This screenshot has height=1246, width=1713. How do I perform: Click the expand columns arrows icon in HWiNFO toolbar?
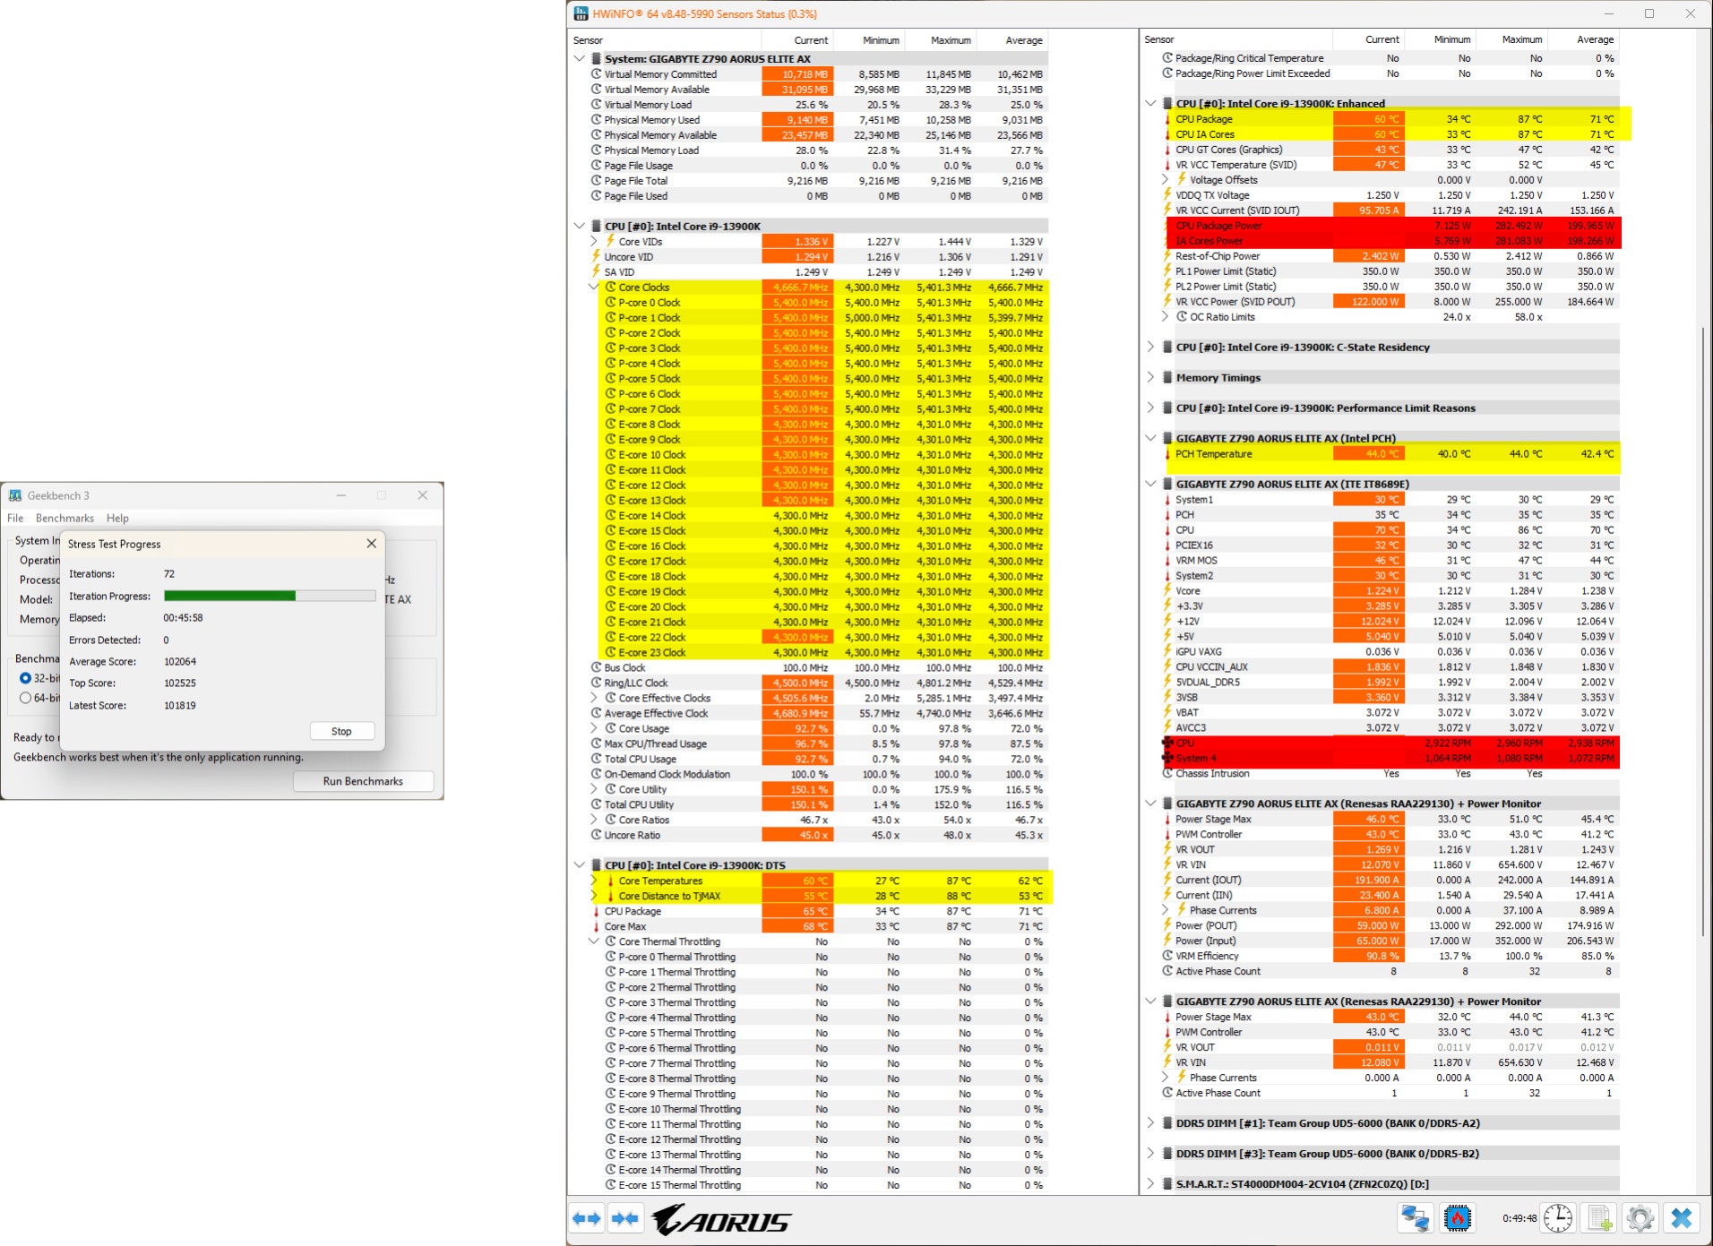(x=587, y=1218)
